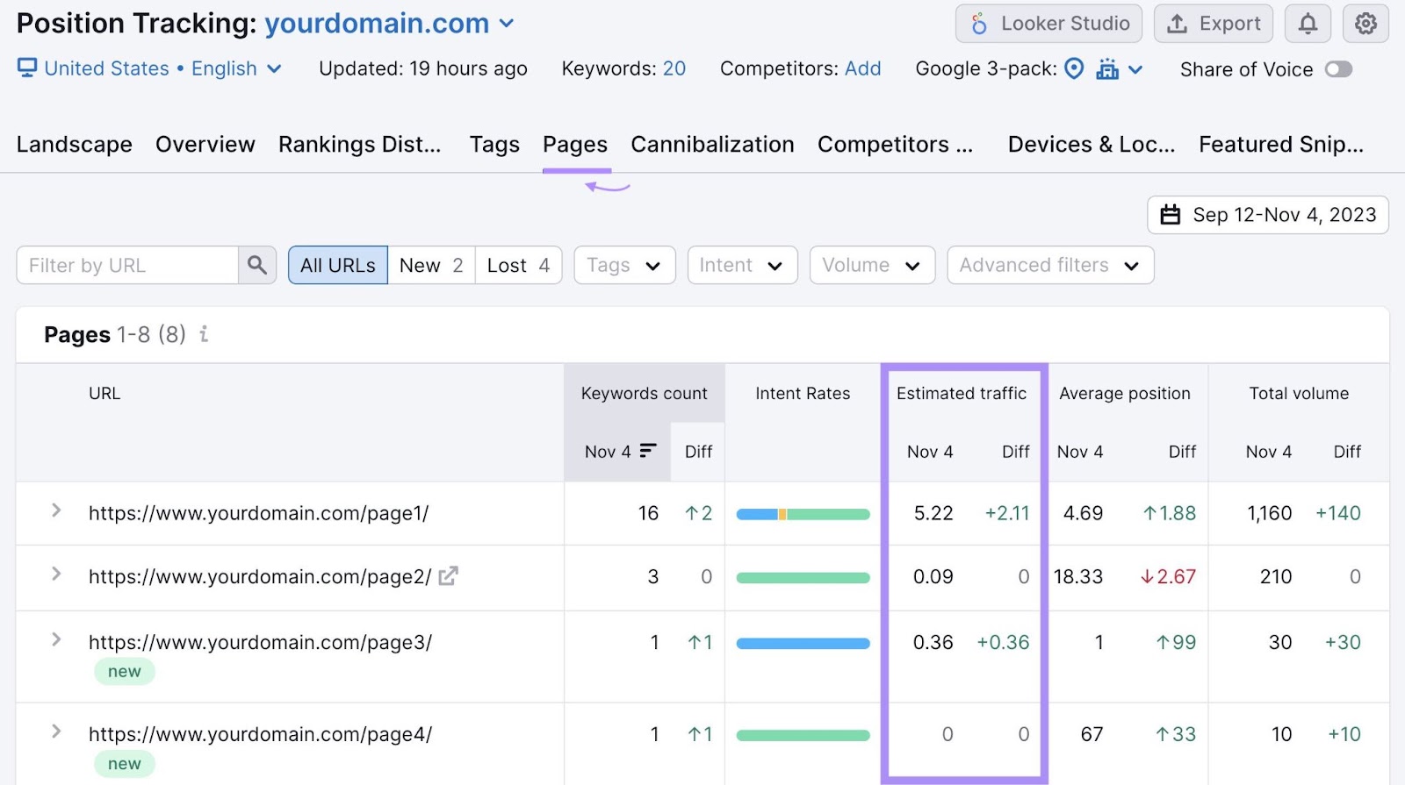The image size is (1405, 785).
Task: Switch to Devices & Locations tab
Action: click(x=1092, y=144)
